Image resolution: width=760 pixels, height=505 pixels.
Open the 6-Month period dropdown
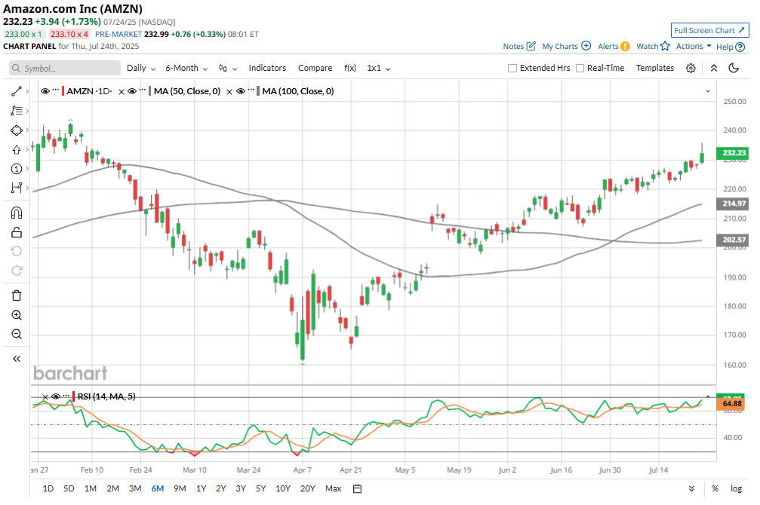click(186, 69)
